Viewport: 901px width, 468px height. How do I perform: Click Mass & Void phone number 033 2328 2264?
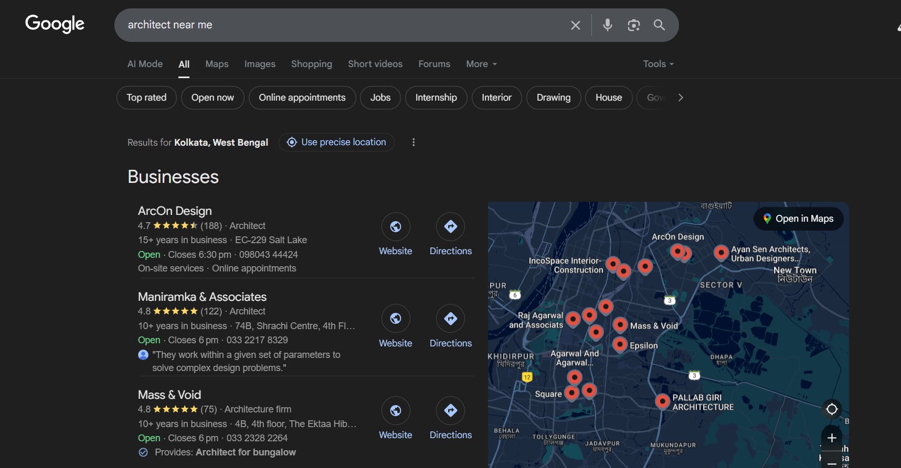[257, 438]
